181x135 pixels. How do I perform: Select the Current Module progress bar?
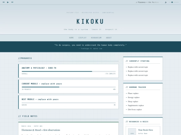tap(69, 87)
